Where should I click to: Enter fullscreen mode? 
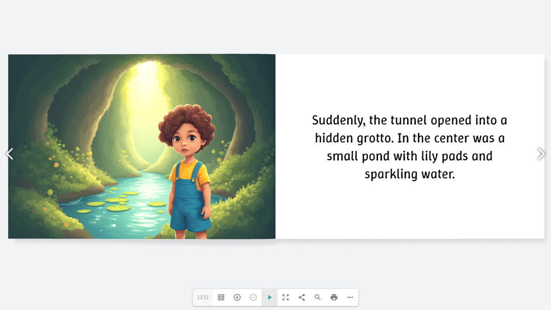(x=286, y=297)
